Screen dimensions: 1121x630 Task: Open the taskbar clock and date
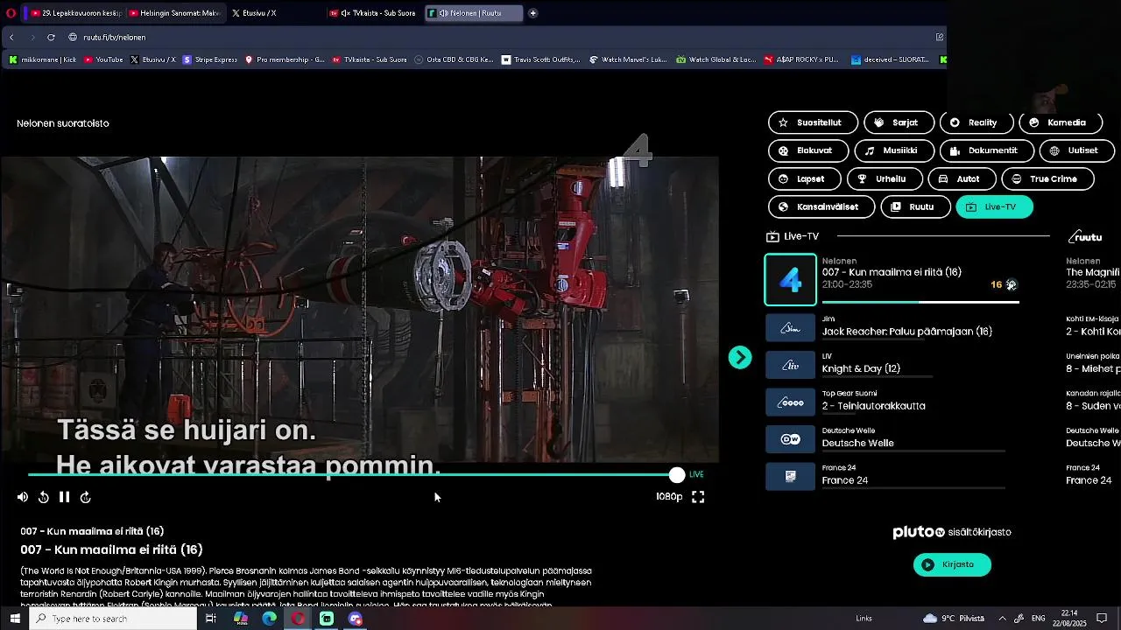coord(1069,619)
